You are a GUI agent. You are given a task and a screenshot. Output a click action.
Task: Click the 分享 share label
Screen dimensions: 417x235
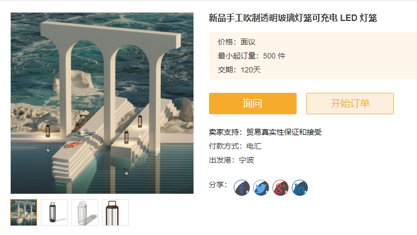(217, 185)
